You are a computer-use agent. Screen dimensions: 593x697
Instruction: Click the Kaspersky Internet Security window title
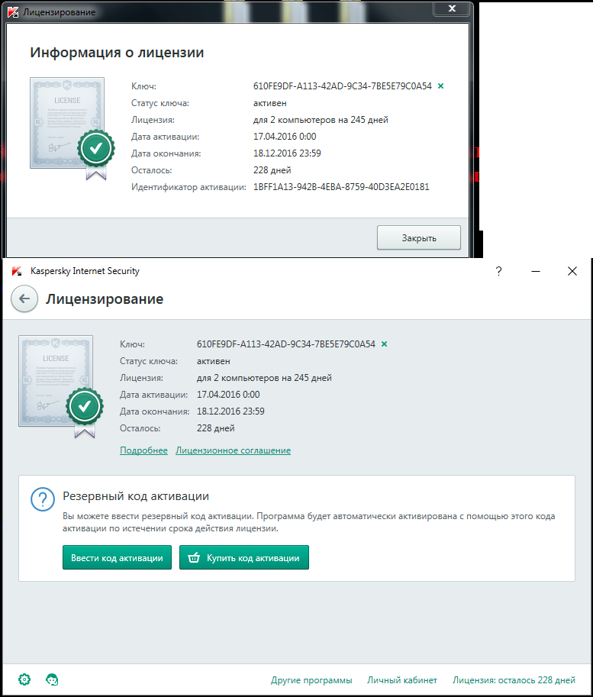click(x=85, y=271)
